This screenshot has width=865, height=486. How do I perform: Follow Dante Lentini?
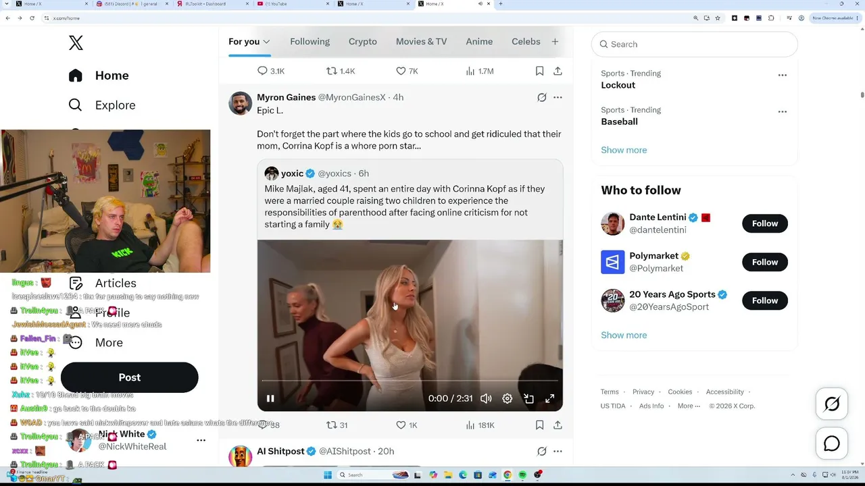765,223
